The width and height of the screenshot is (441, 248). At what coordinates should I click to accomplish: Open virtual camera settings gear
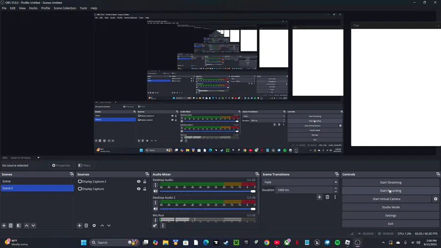pyautogui.click(x=436, y=199)
